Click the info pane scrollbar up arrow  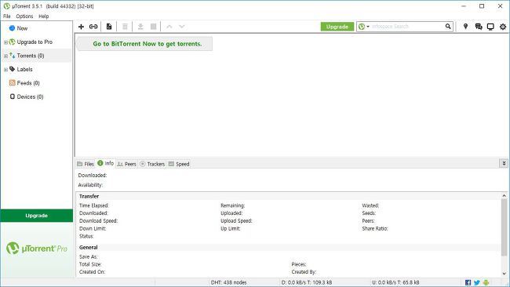[x=504, y=196]
